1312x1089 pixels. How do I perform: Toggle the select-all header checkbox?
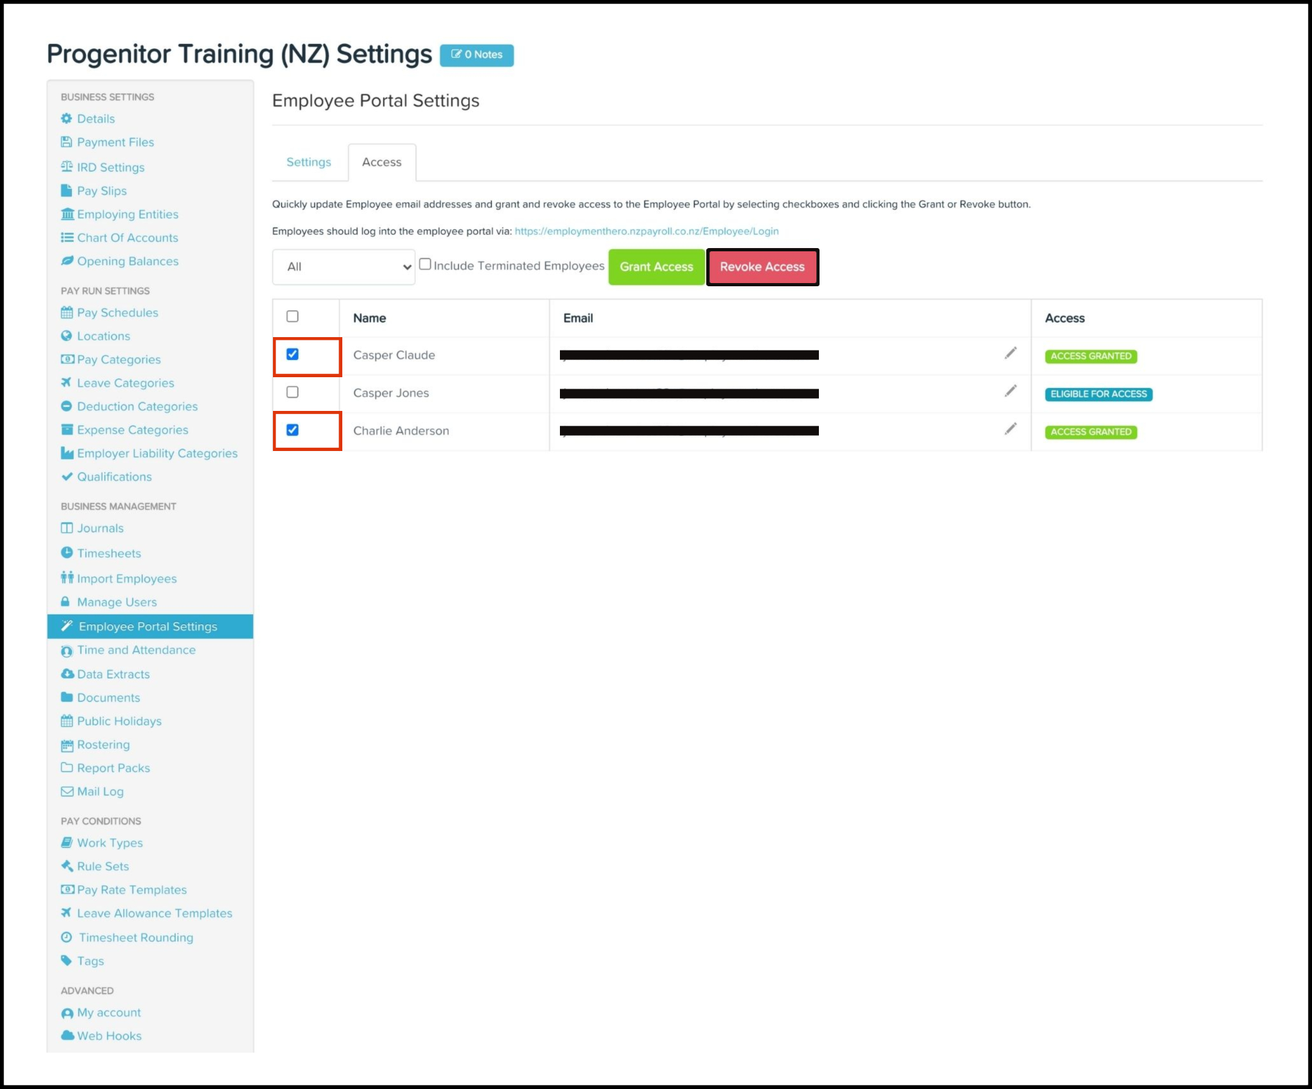point(293,316)
